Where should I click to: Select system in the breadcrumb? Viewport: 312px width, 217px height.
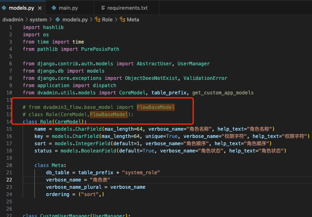(38, 20)
